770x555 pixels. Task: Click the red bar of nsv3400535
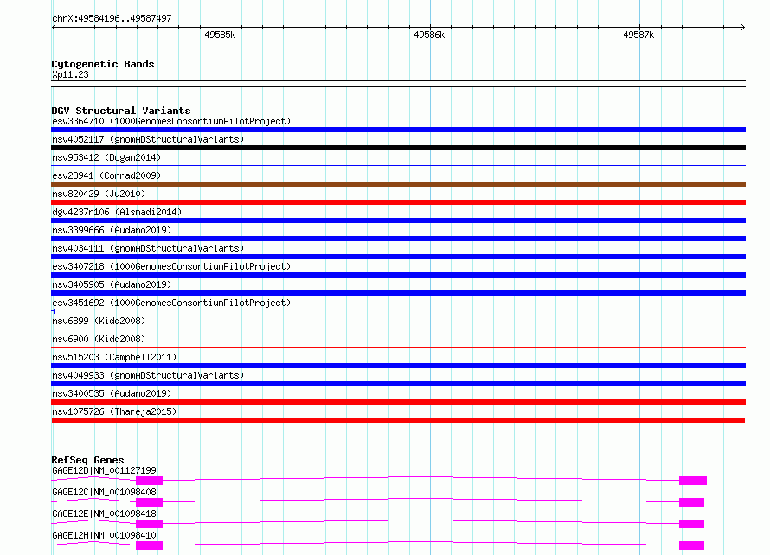tap(398, 402)
